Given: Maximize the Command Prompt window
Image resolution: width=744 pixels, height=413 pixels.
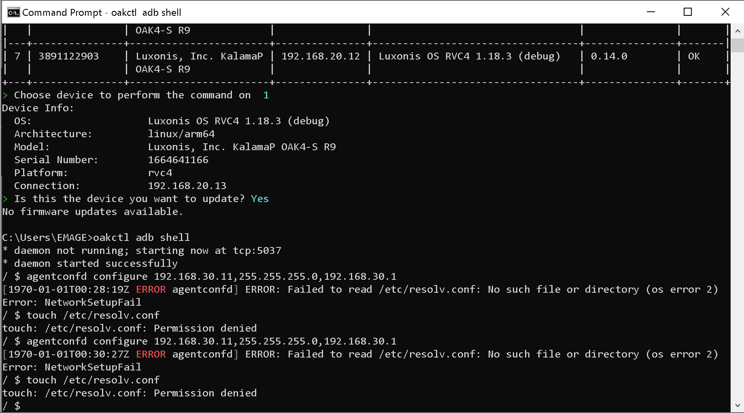Looking at the screenshot, I should point(688,12).
